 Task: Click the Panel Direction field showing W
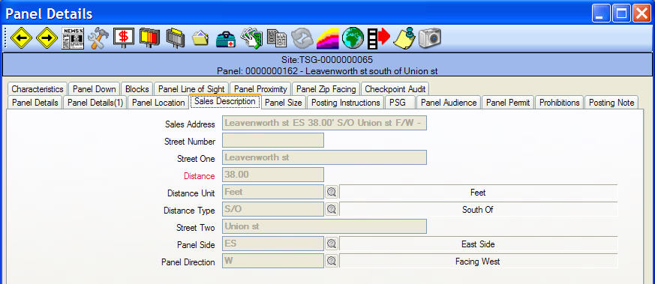(x=273, y=262)
